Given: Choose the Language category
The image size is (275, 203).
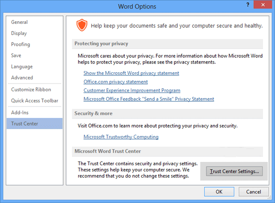Looking at the screenshot, I should pos(22,66).
